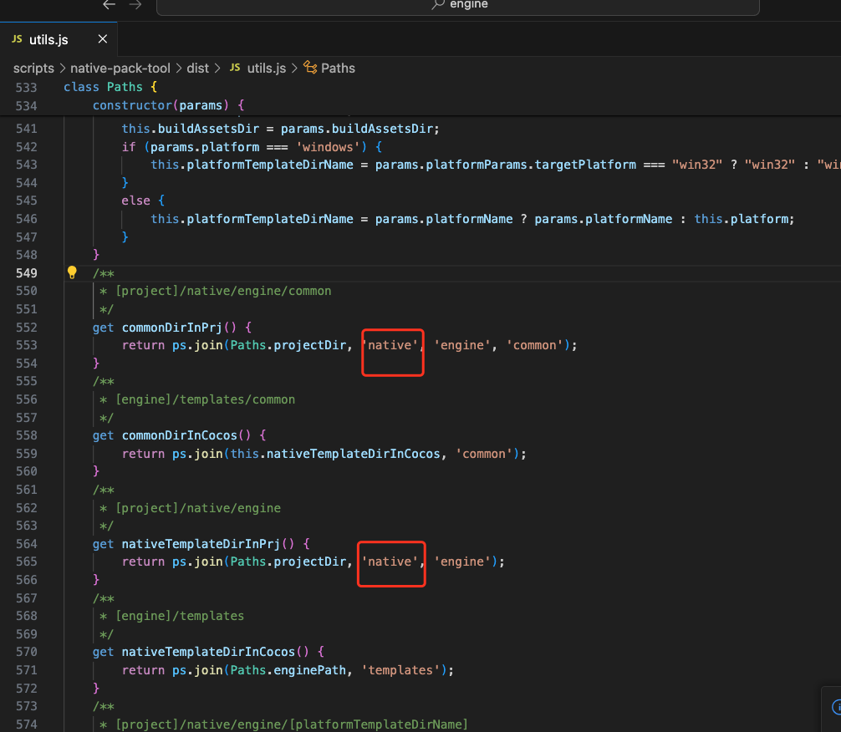
Task: Open the command center search field
Action: click(x=457, y=5)
